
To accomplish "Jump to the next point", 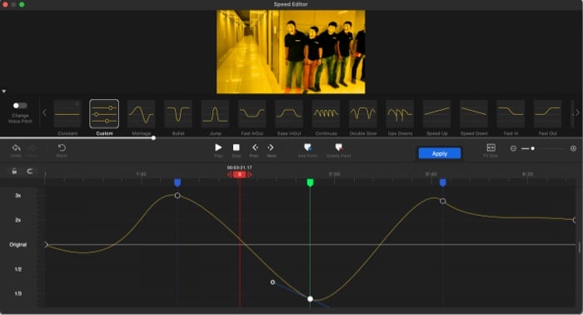I will [271, 147].
